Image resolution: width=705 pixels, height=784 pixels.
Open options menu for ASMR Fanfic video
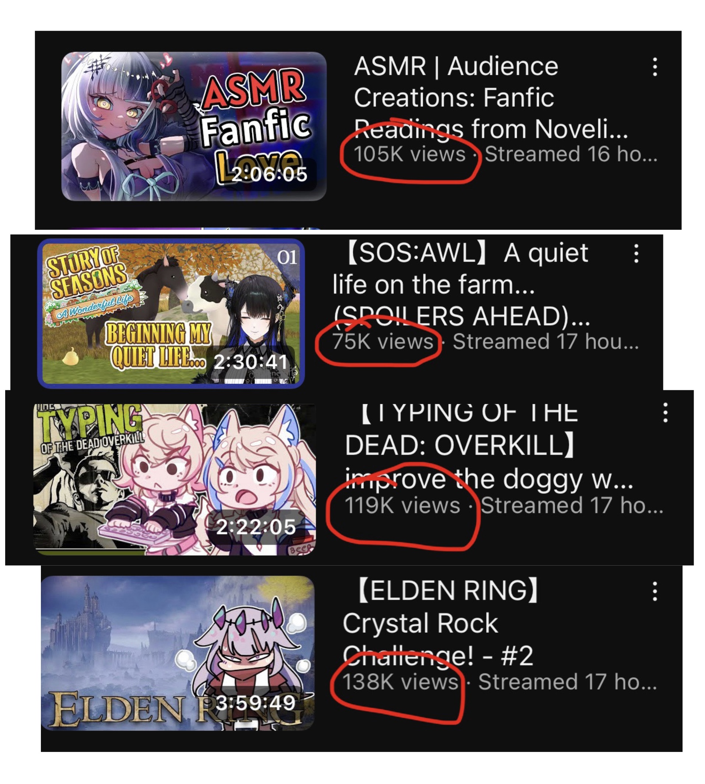tap(655, 67)
